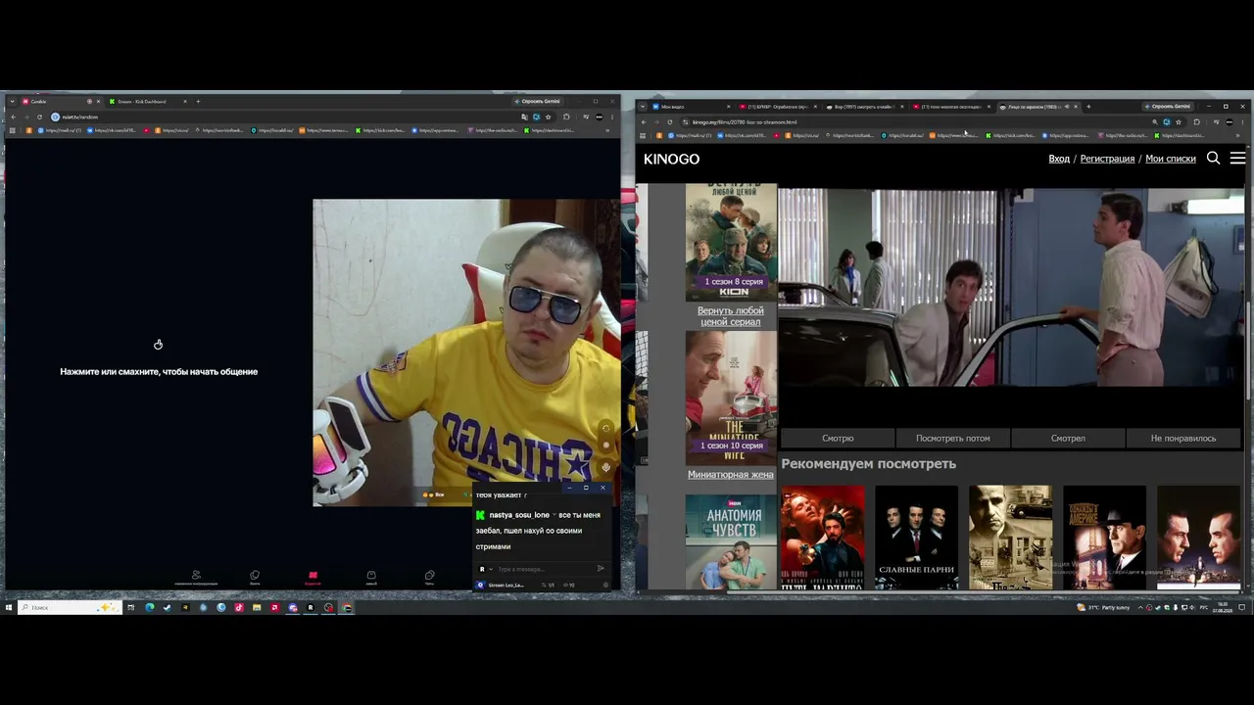Click the Нажмите или смахните start chat prompt

159,372
